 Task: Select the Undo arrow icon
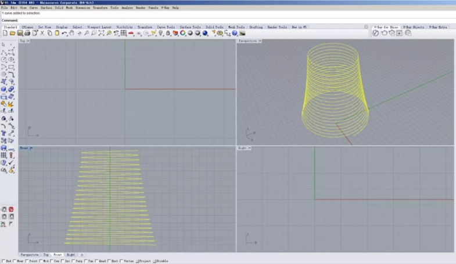coord(64,33)
